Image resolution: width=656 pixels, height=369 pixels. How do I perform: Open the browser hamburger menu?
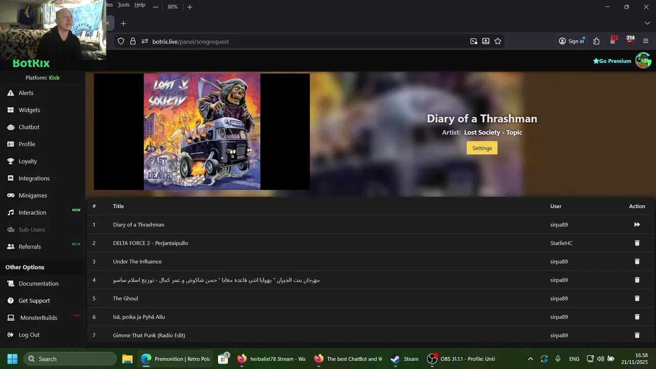(x=646, y=41)
